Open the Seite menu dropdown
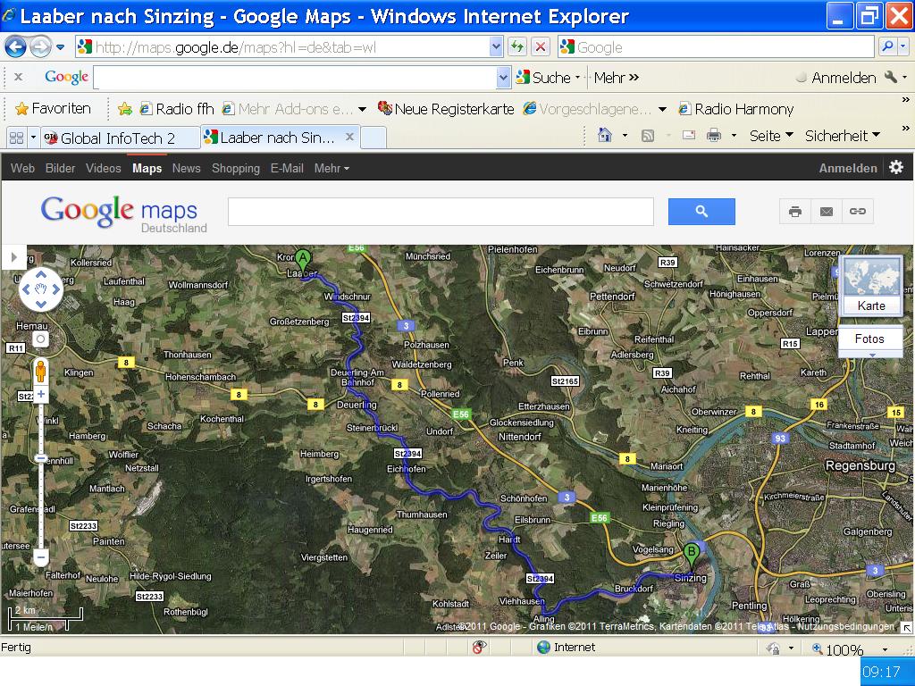 771,136
